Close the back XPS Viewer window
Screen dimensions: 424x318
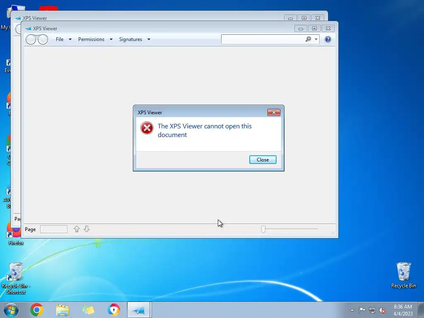318,18
